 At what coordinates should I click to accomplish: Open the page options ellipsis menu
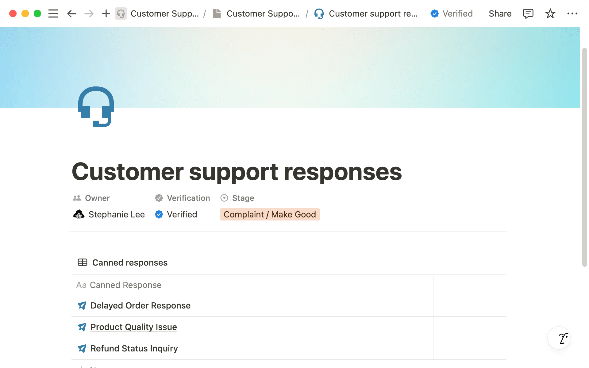572,13
